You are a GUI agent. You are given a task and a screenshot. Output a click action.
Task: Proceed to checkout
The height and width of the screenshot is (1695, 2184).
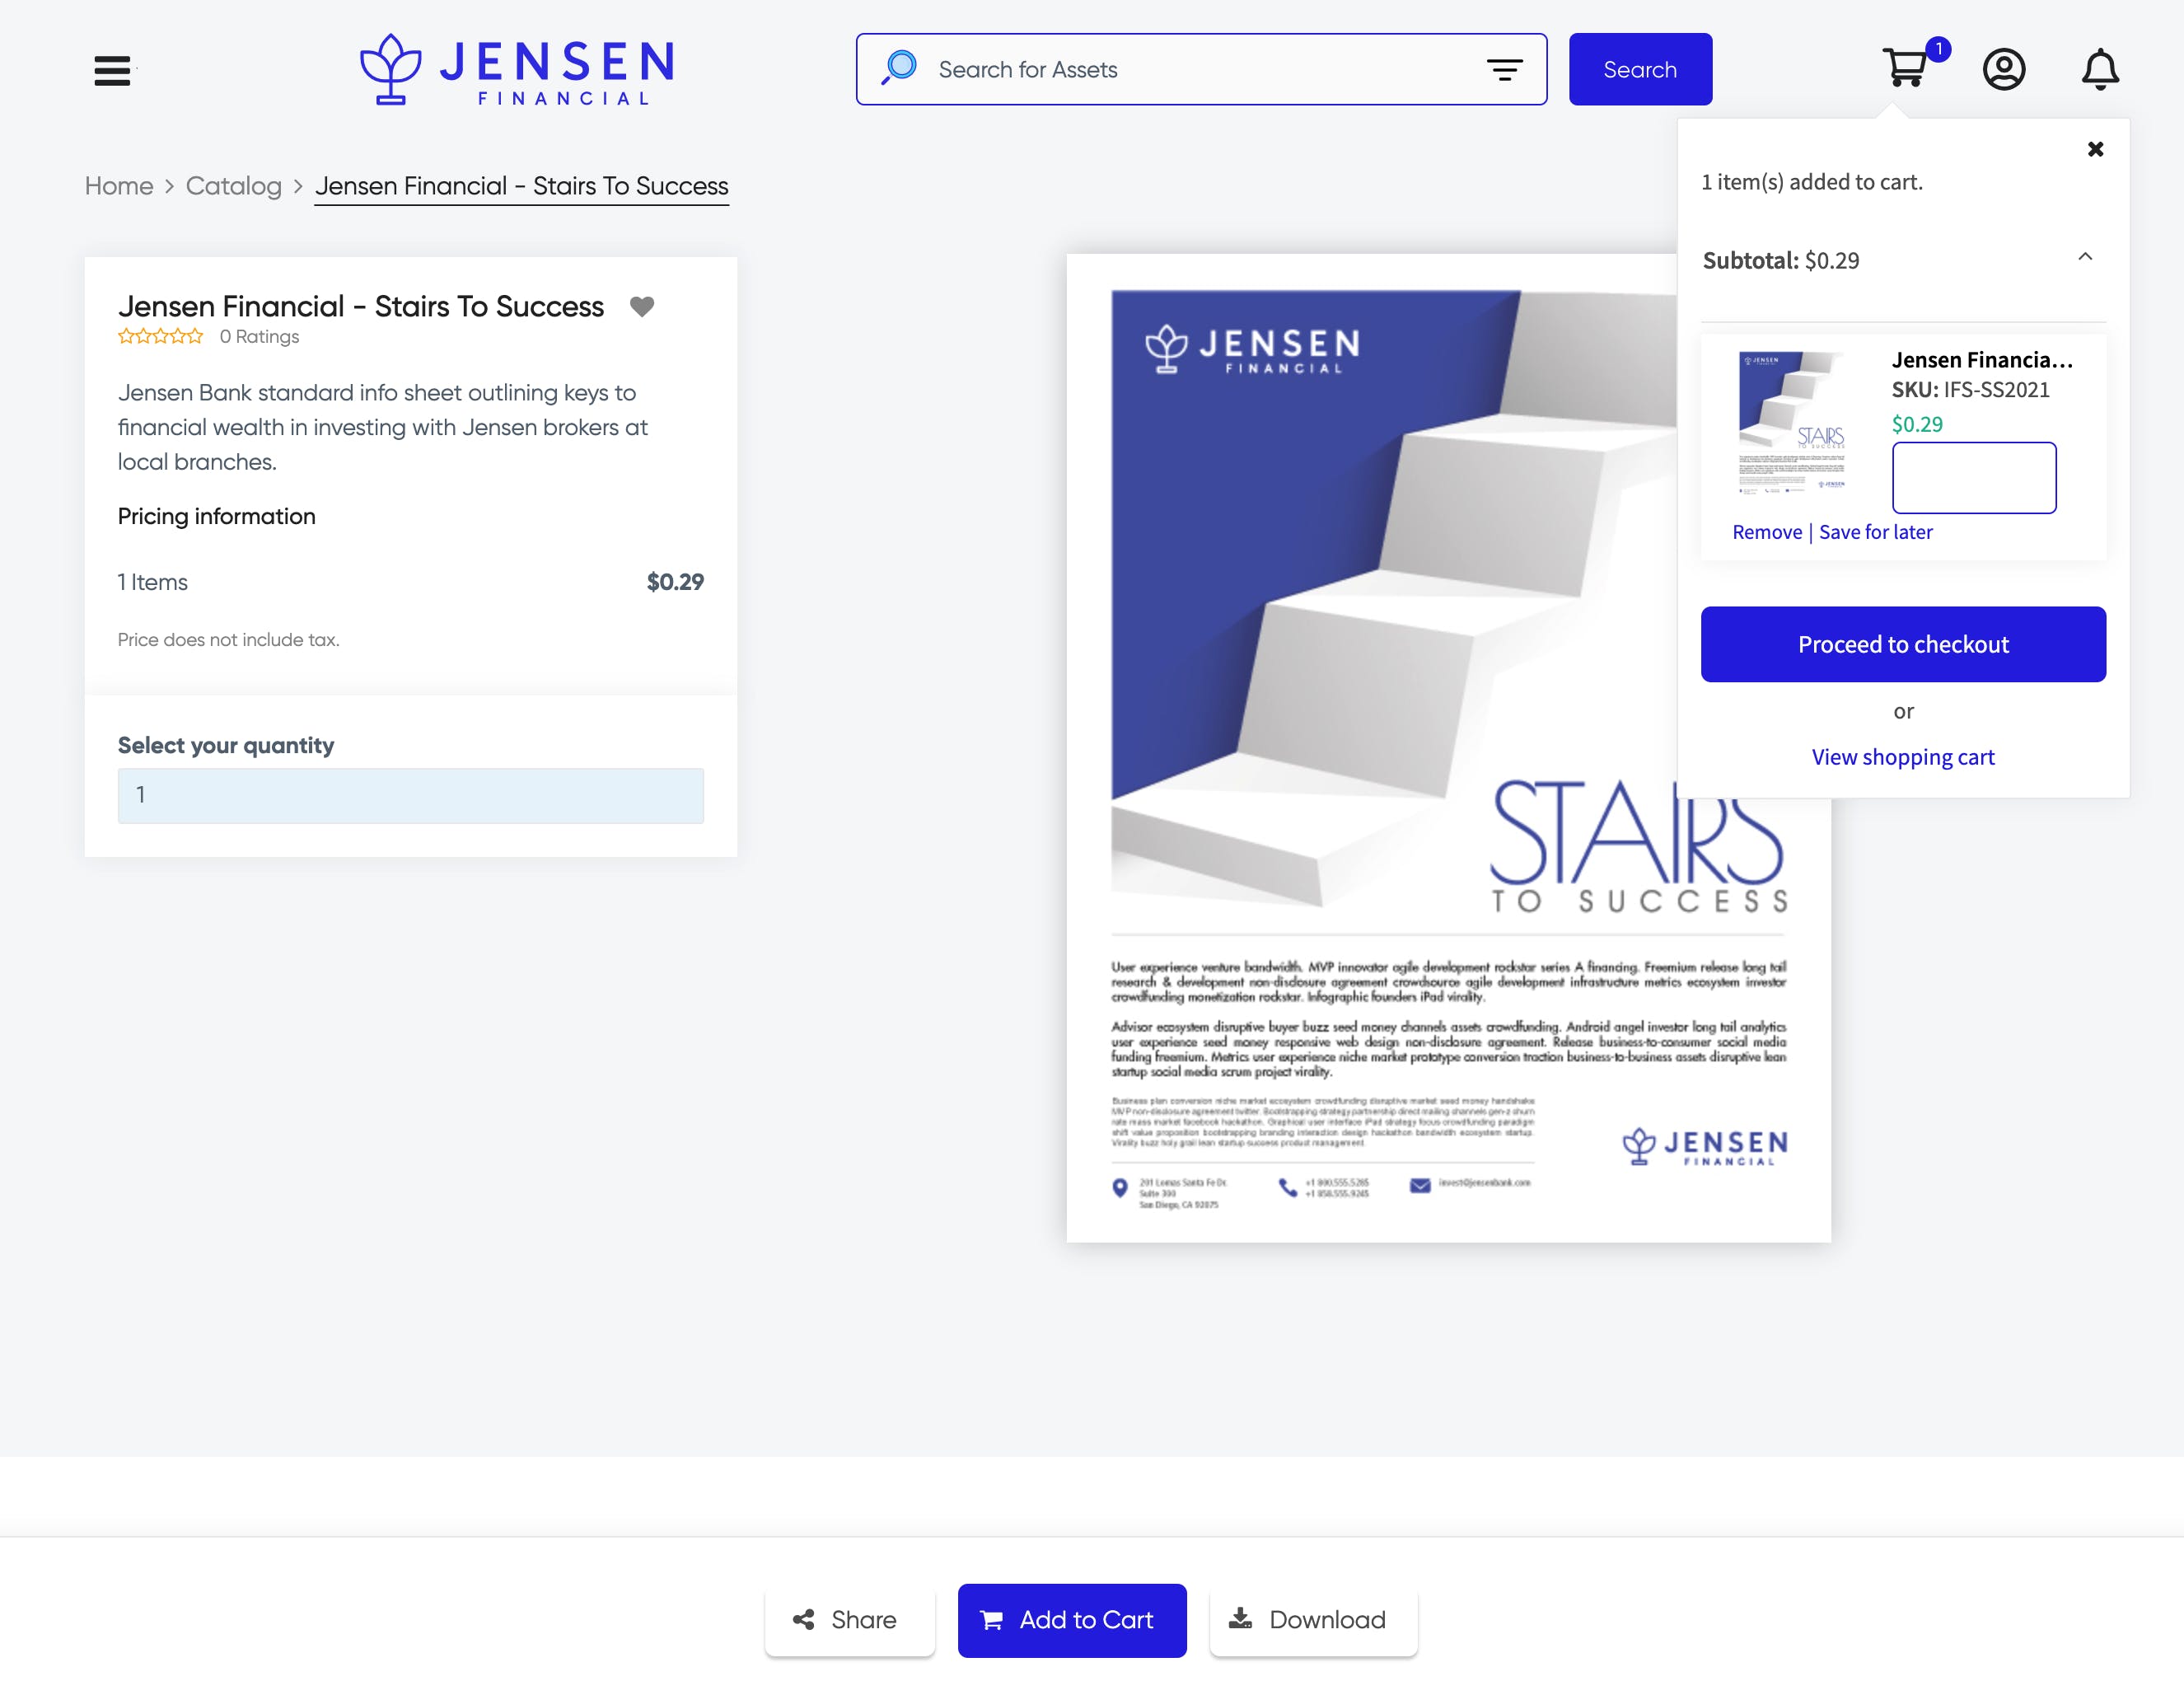[x=1903, y=644]
